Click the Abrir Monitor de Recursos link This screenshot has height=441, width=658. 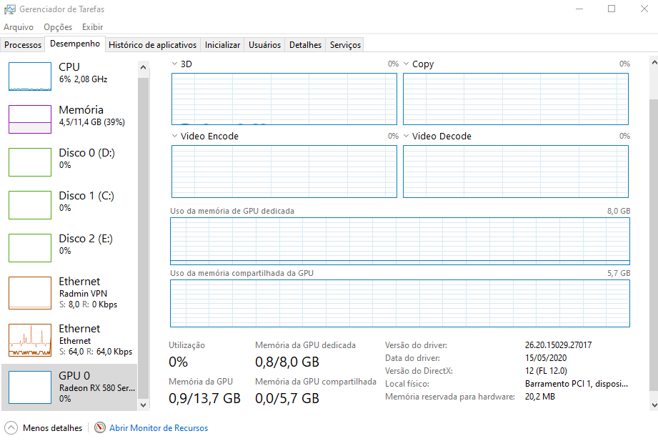(x=159, y=428)
